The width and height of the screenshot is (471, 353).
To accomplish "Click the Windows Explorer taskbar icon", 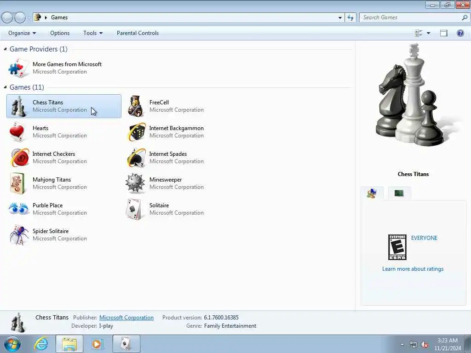I will click(69, 344).
